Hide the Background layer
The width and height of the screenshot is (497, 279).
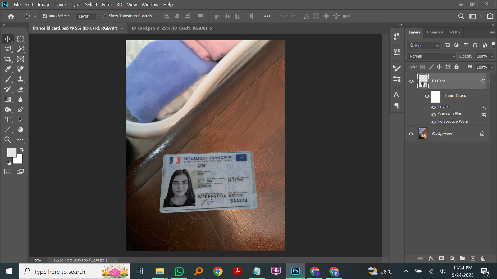[411, 134]
